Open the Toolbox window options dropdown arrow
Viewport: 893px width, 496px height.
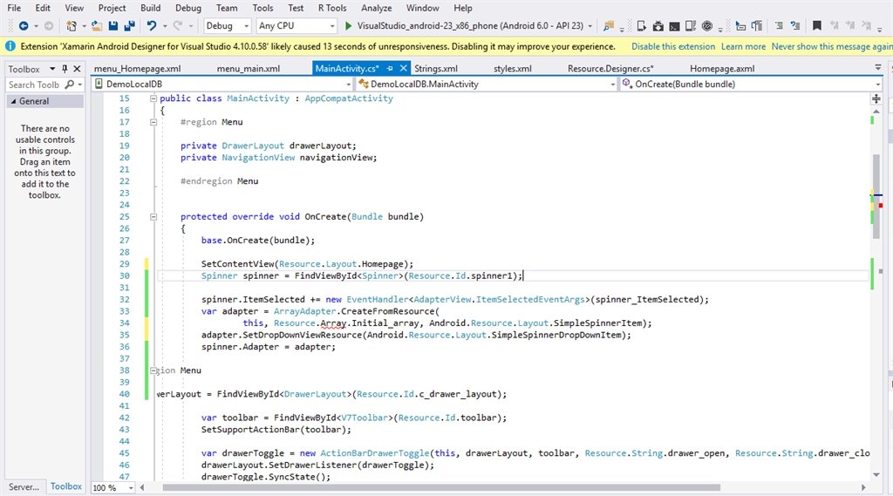point(52,69)
